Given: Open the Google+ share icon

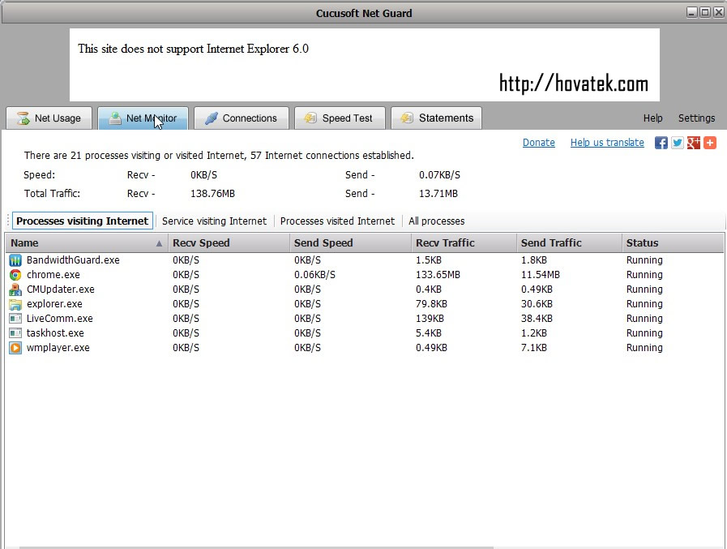Looking at the screenshot, I should (694, 143).
